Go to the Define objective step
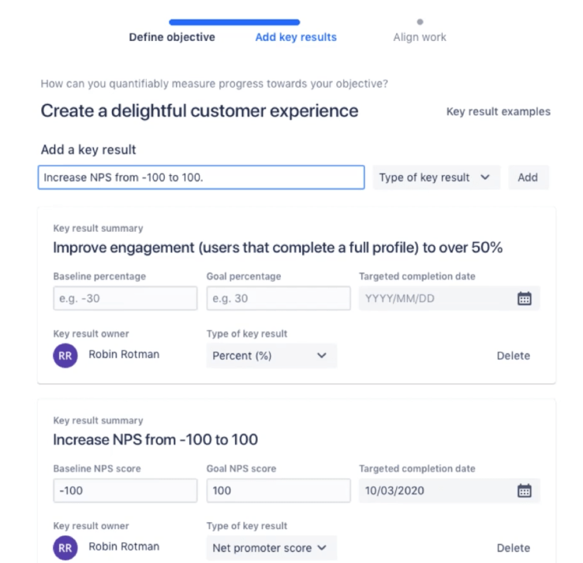Screen dimensions: 583x563 (x=172, y=37)
